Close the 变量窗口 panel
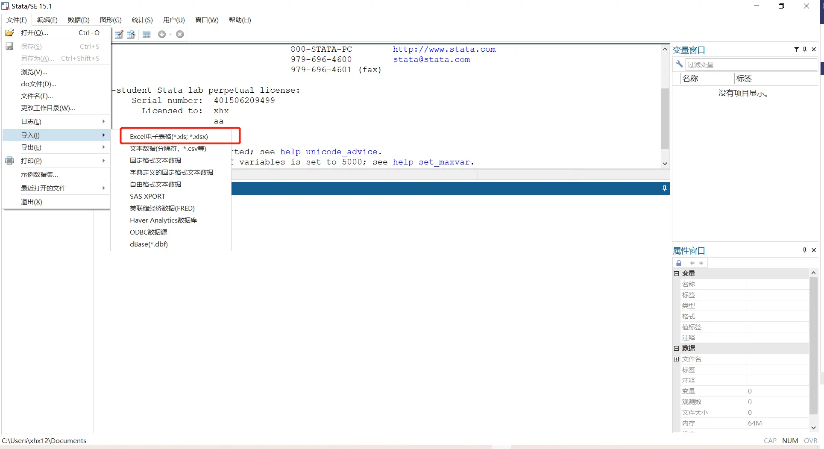The height and width of the screenshot is (449, 824). pyautogui.click(x=814, y=50)
